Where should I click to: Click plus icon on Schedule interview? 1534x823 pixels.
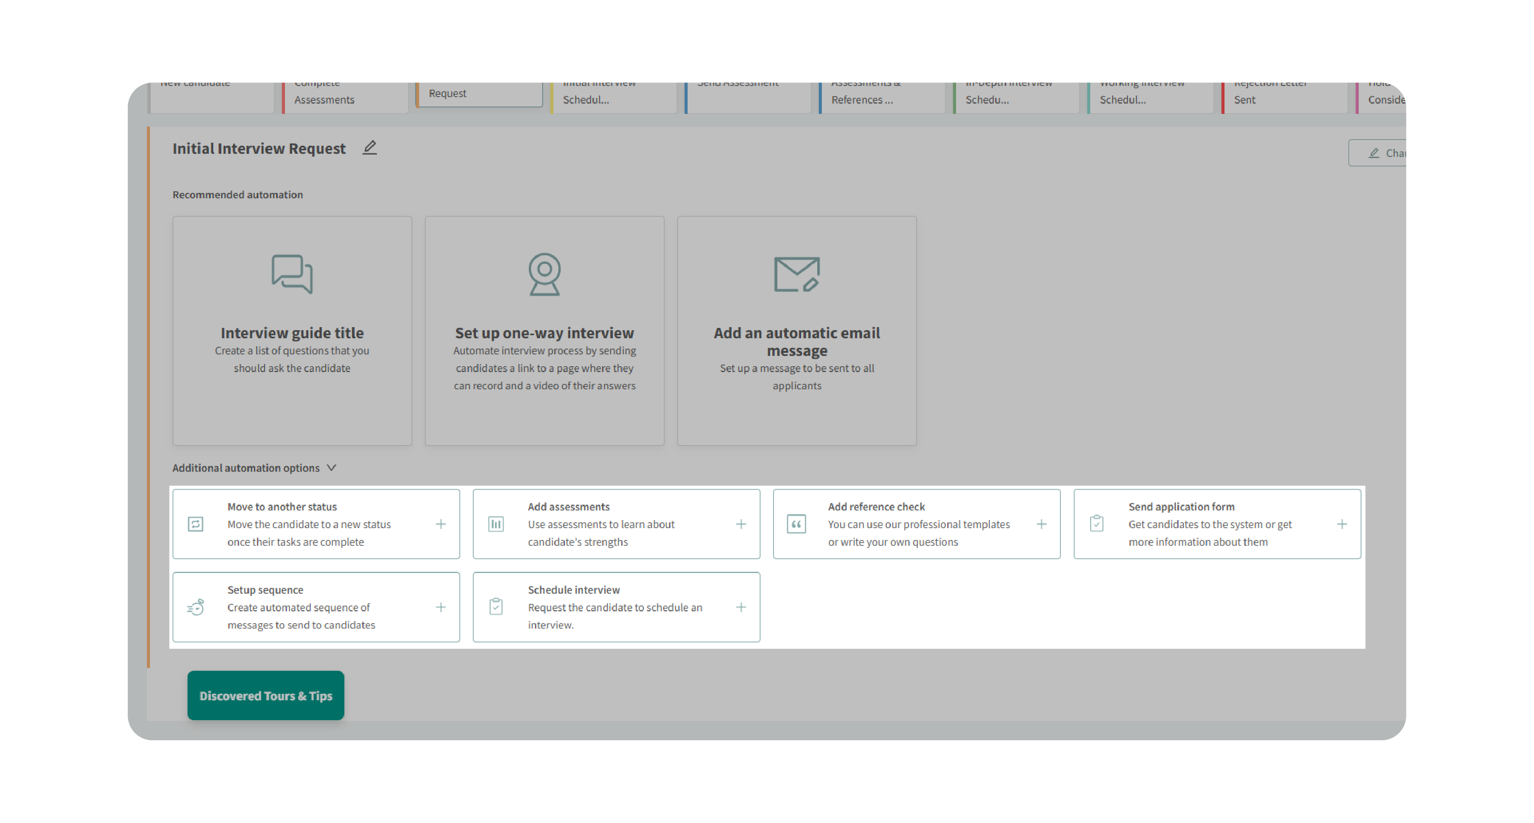coord(741,607)
